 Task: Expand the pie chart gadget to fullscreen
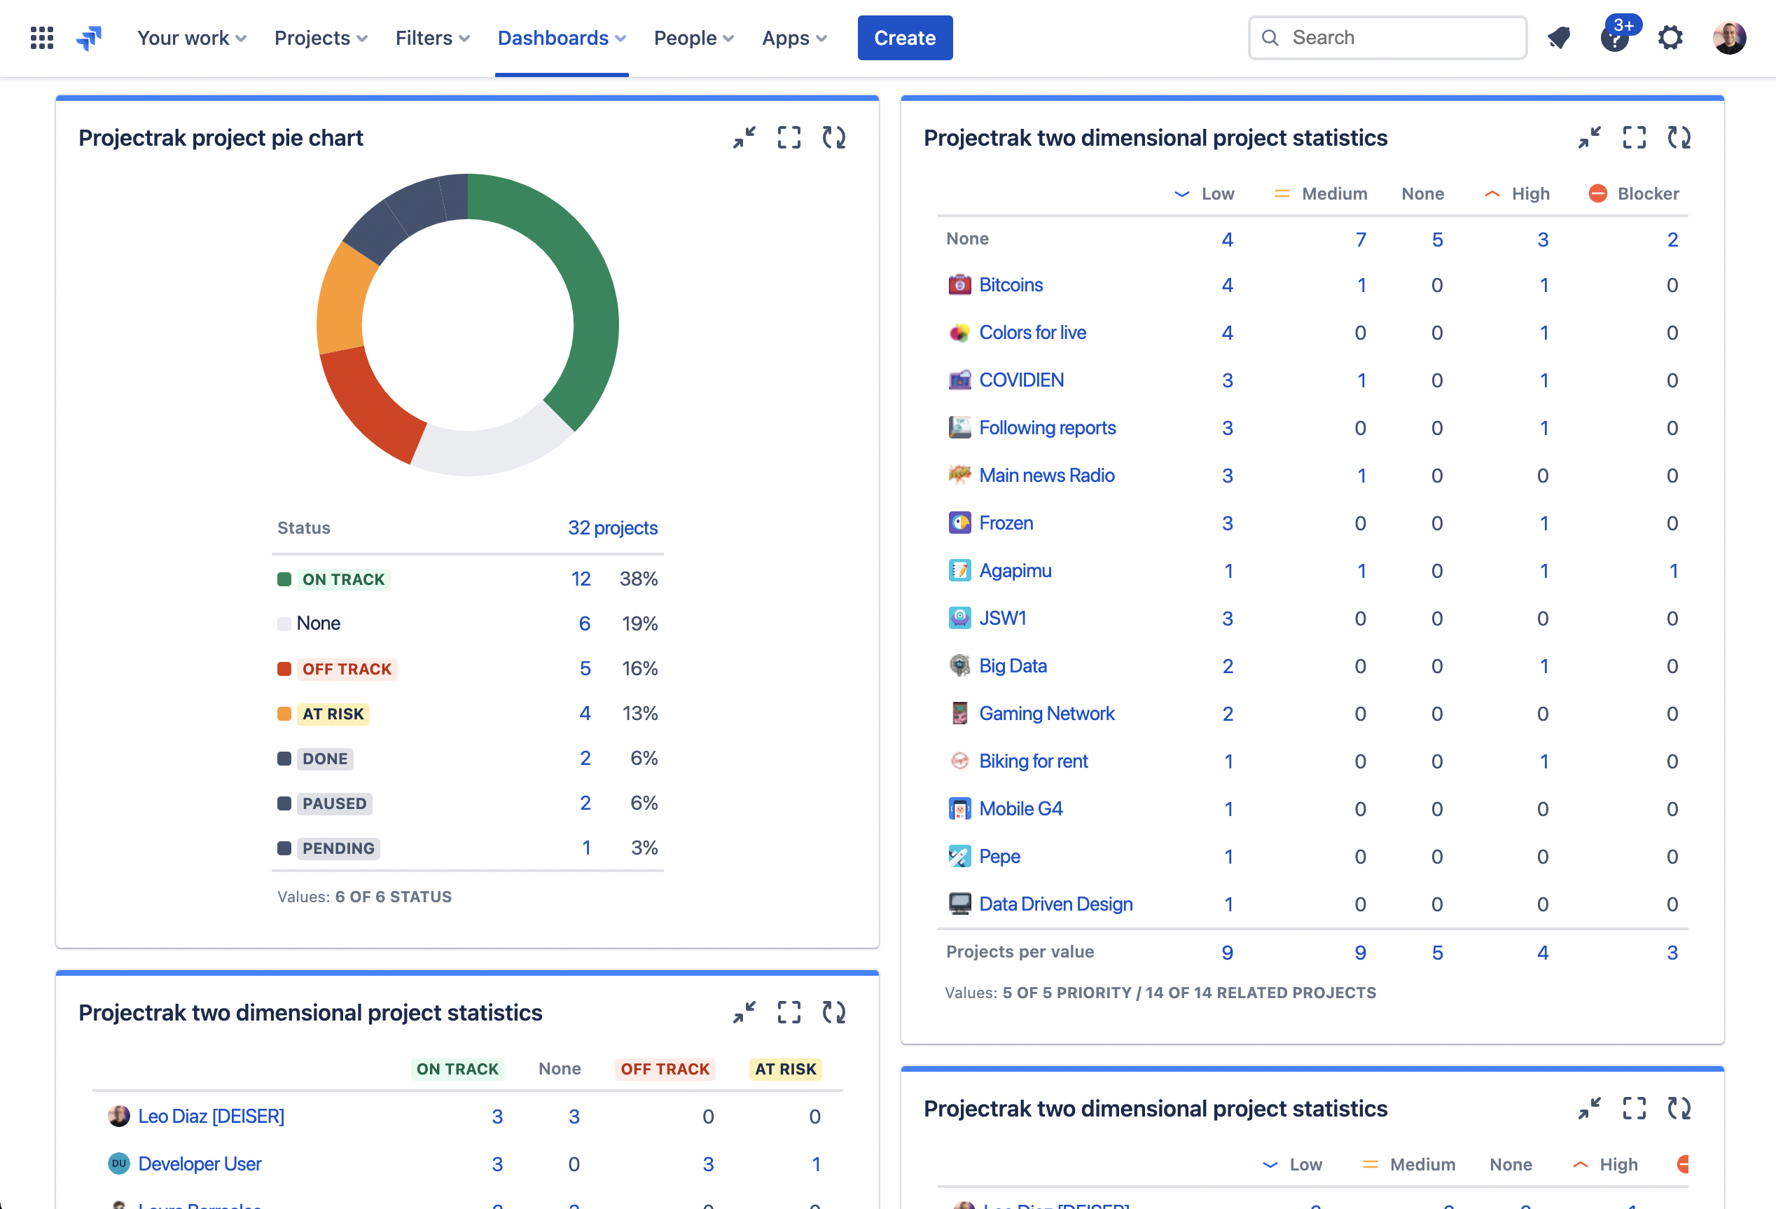pyautogui.click(x=789, y=137)
